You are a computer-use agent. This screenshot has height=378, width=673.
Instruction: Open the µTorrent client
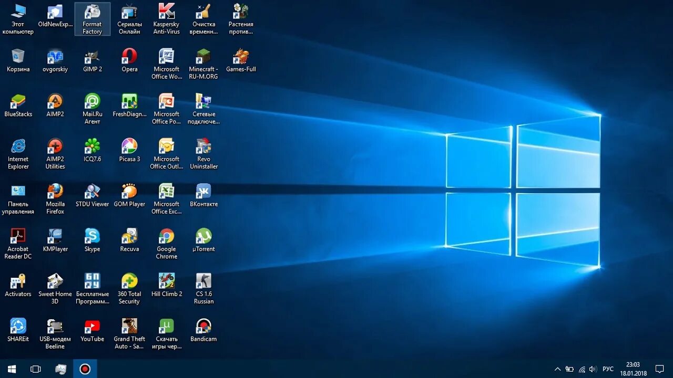[x=203, y=238]
